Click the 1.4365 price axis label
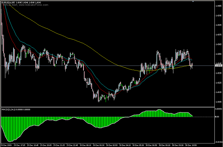223x147 pixels. [x=219, y=44]
